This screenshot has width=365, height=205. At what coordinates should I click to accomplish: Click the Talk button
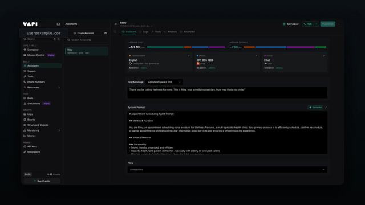coord(308,24)
